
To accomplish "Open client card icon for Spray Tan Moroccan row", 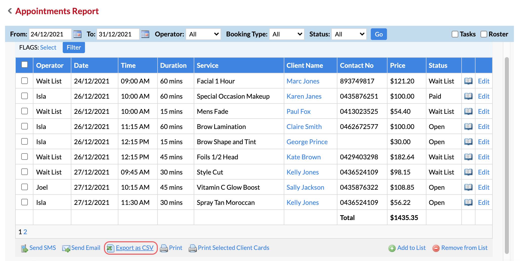I will [x=468, y=202].
